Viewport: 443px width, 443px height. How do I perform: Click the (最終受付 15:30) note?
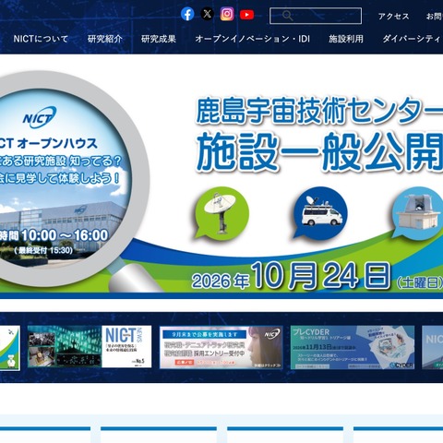43,250
